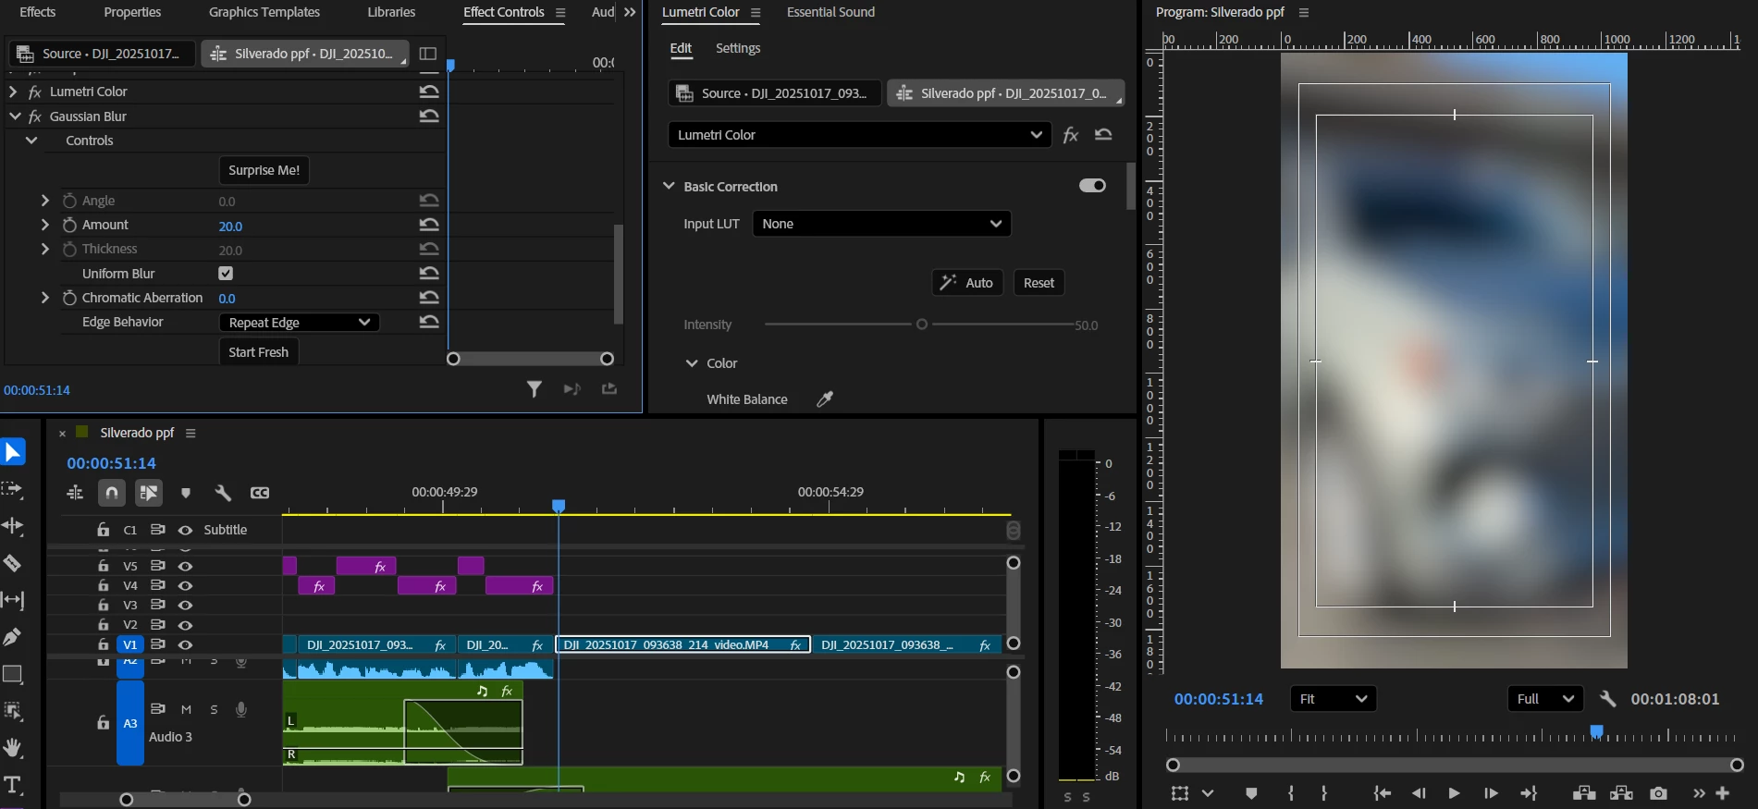Image resolution: width=1758 pixels, height=809 pixels.
Task: Click the Surprise Me! button
Action: coord(264,170)
